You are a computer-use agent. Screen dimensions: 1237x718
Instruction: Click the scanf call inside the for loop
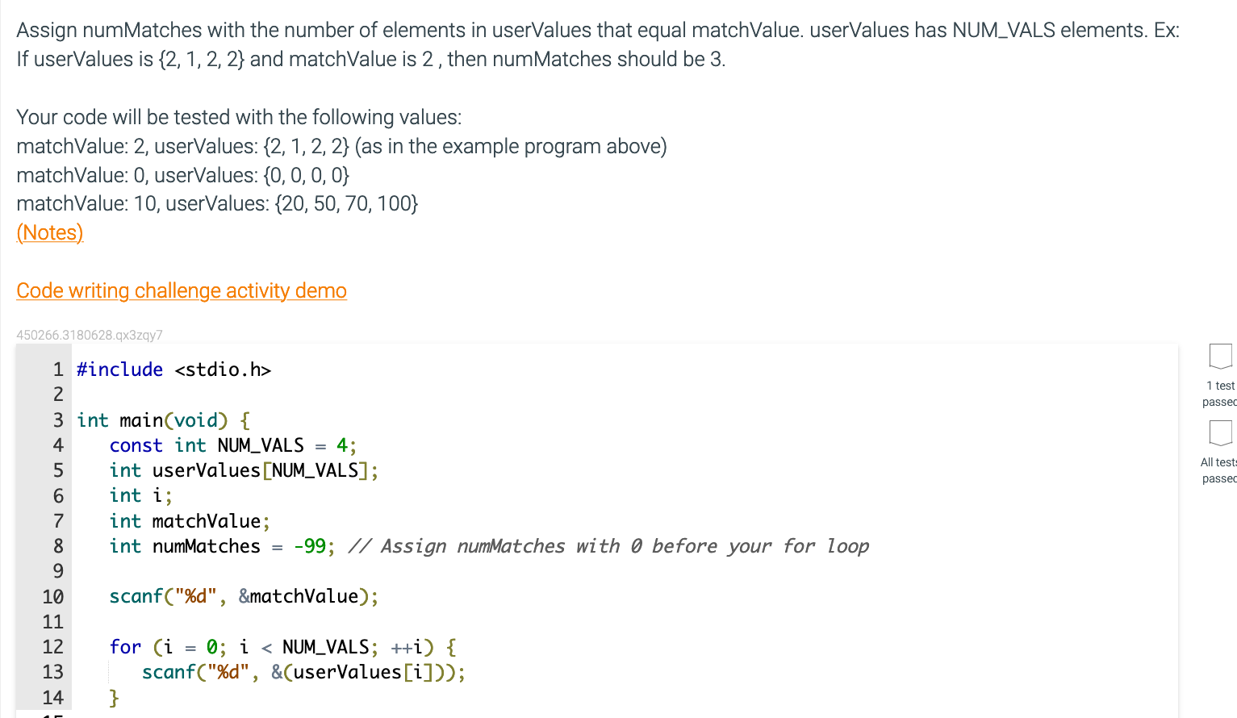click(x=303, y=671)
